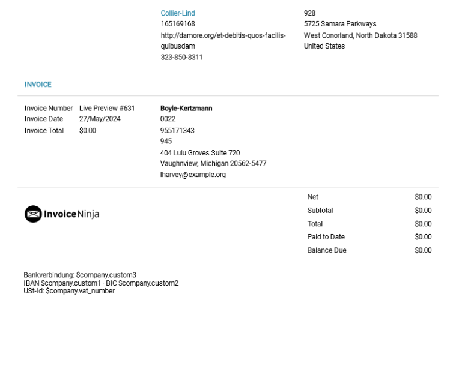
Task: Select the date 27/May/2024
Action: click(100, 119)
